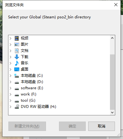The height and width of the screenshot is (139, 123).
Task: Click the Desktop (桌面) icon
Action: (17, 69)
